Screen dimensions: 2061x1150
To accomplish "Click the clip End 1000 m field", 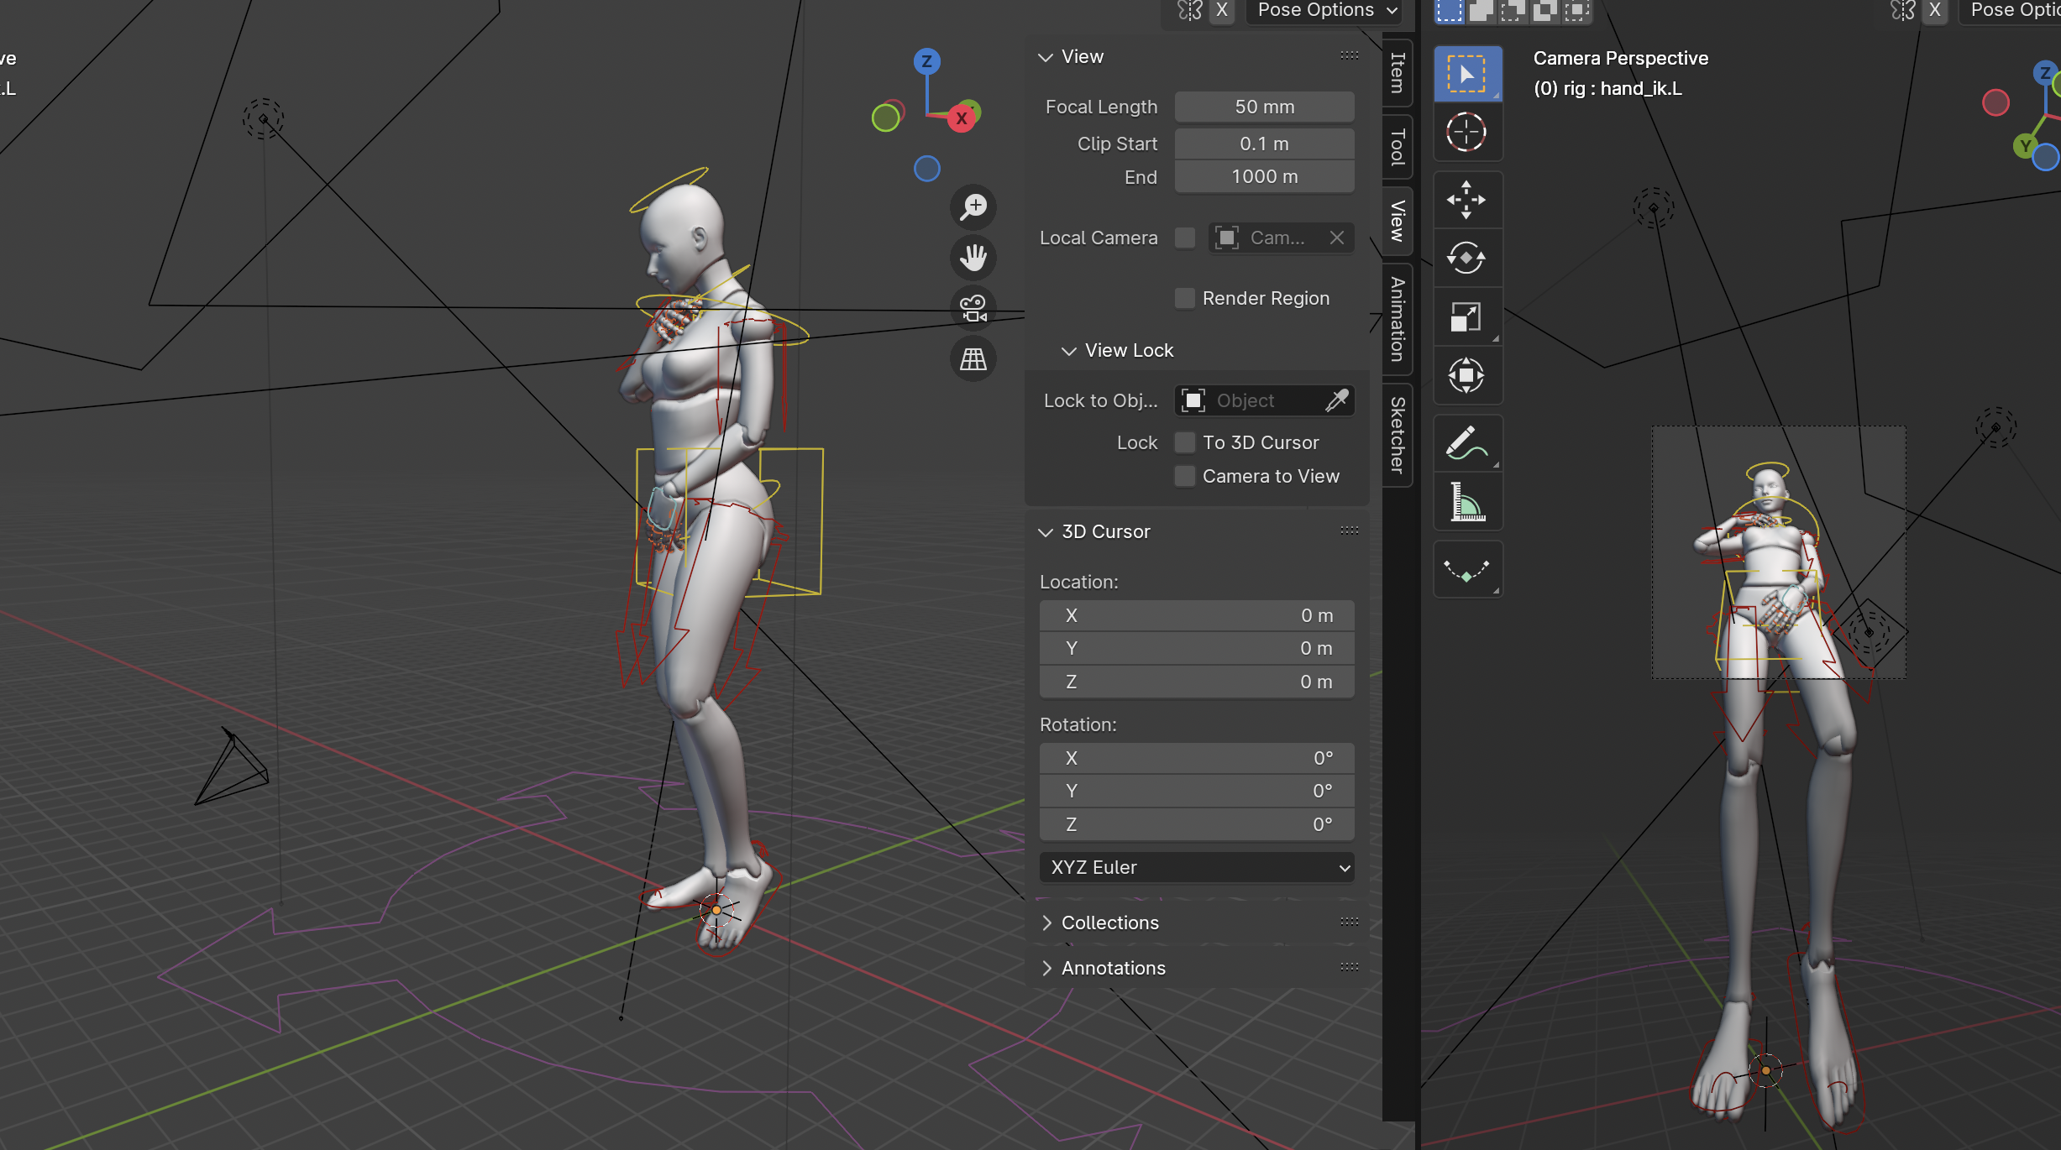I will click(x=1264, y=176).
